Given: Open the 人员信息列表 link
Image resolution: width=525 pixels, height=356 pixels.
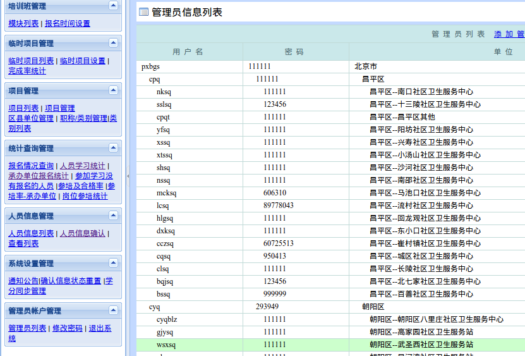Looking at the screenshot, I should pyautogui.click(x=31, y=233).
